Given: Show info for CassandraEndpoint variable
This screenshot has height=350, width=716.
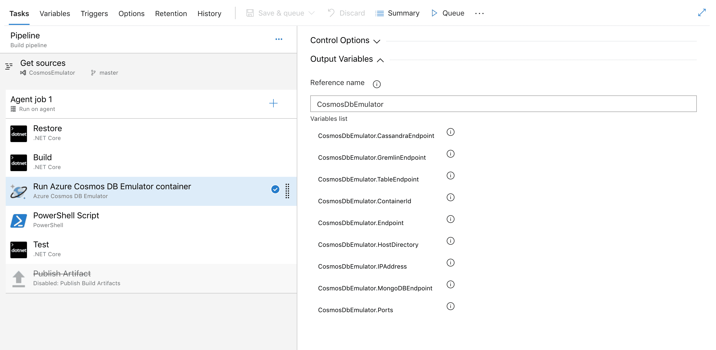Looking at the screenshot, I should pyautogui.click(x=451, y=132).
